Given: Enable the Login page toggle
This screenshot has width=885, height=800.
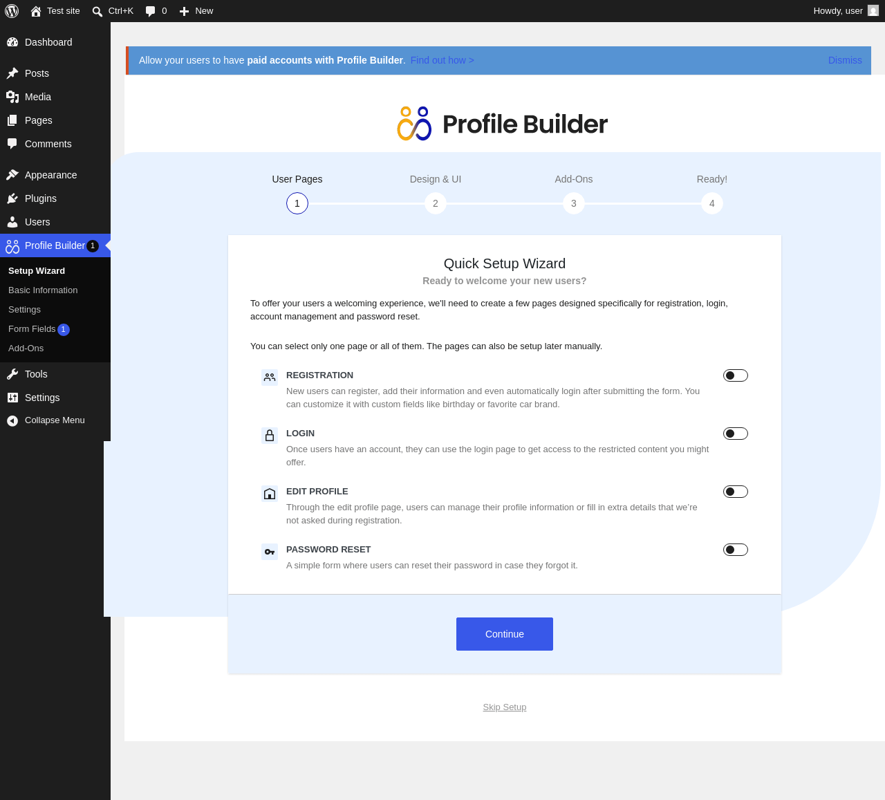Looking at the screenshot, I should 736,434.
